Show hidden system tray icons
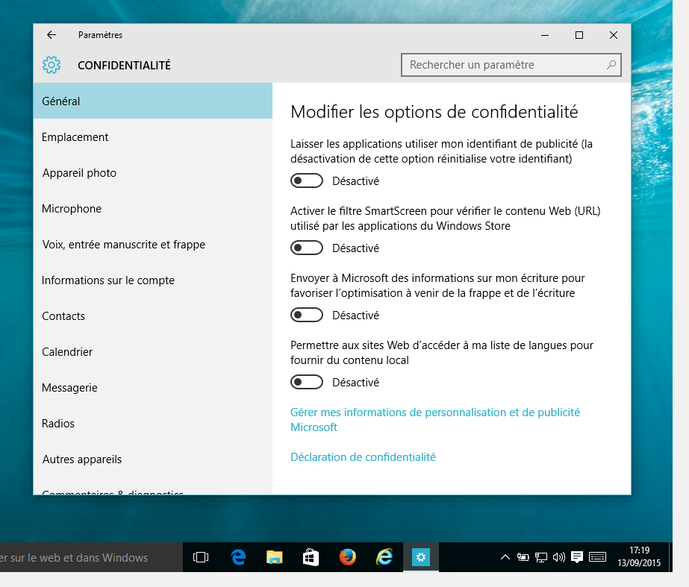This screenshot has width=689, height=587. [x=505, y=557]
